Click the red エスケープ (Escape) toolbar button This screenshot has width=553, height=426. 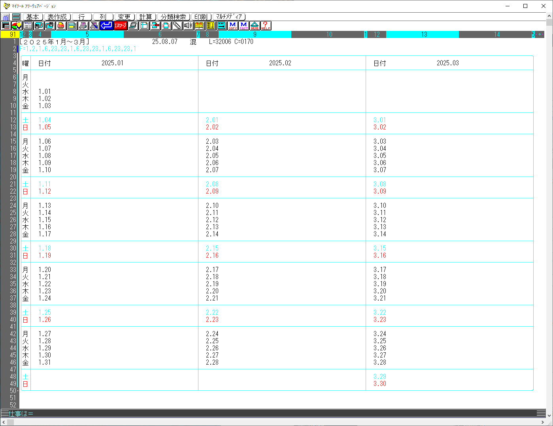[x=120, y=26]
